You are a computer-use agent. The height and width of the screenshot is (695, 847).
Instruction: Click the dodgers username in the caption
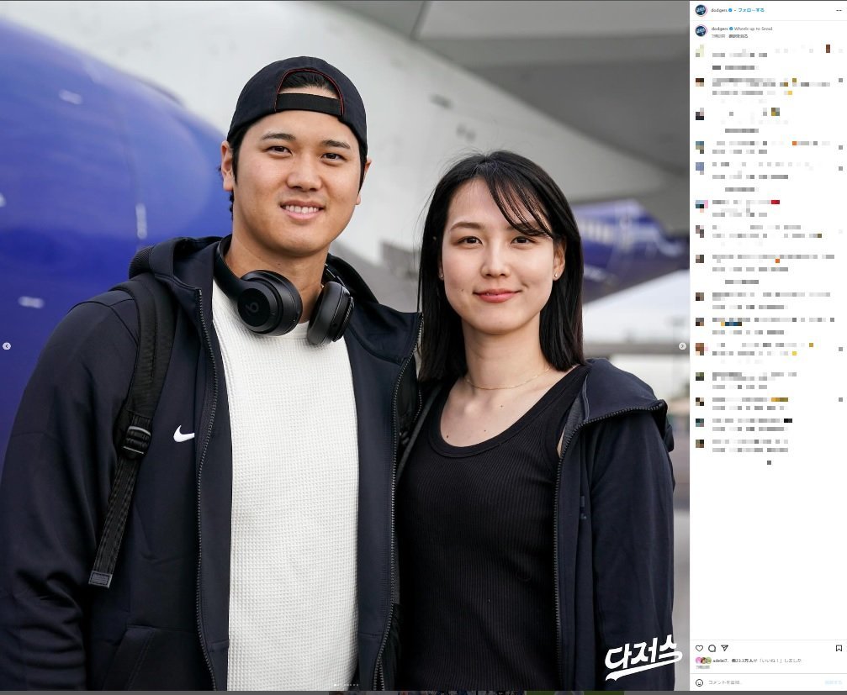pyautogui.click(x=718, y=29)
